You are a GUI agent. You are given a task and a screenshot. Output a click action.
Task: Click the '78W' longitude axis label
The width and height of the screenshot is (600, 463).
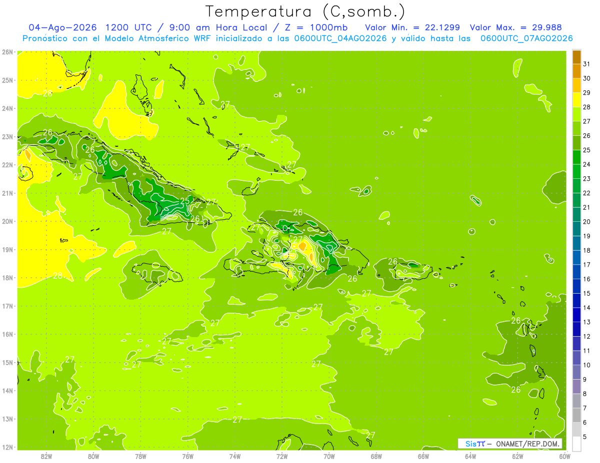[x=140, y=456]
